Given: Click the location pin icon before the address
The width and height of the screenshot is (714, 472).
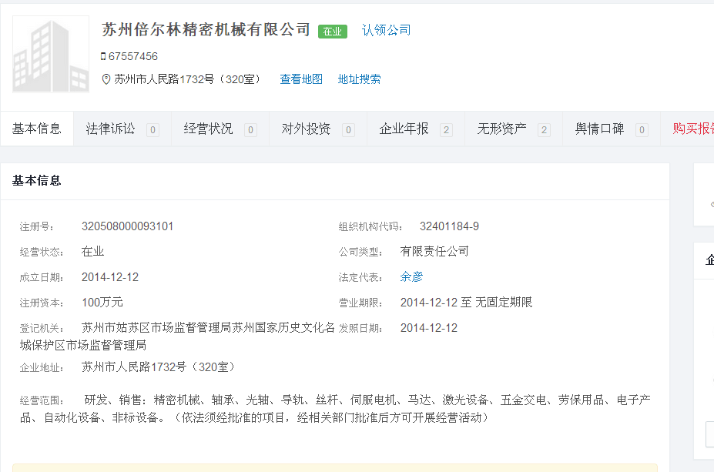Looking at the screenshot, I should (106, 79).
